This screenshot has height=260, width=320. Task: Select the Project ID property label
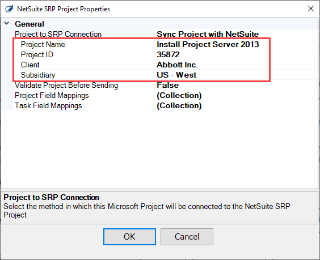pyautogui.click(x=37, y=54)
